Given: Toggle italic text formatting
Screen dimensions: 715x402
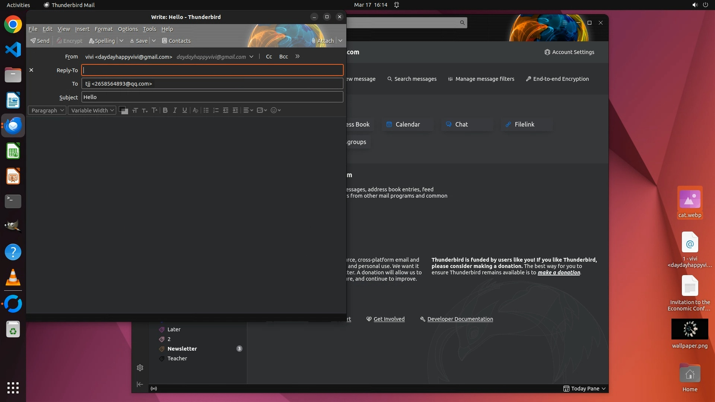Looking at the screenshot, I should coord(175,110).
